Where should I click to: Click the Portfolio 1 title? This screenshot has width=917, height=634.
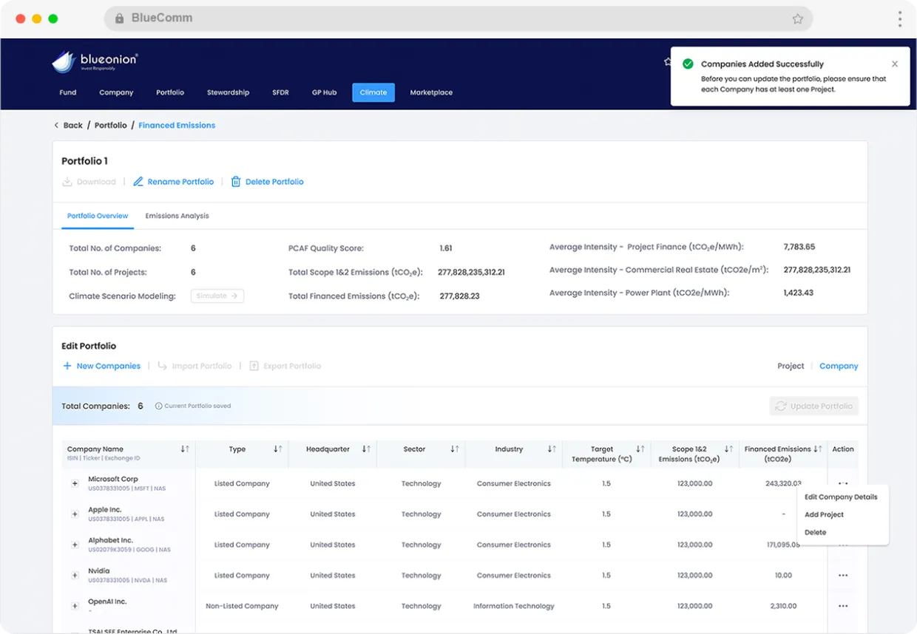[x=84, y=161]
